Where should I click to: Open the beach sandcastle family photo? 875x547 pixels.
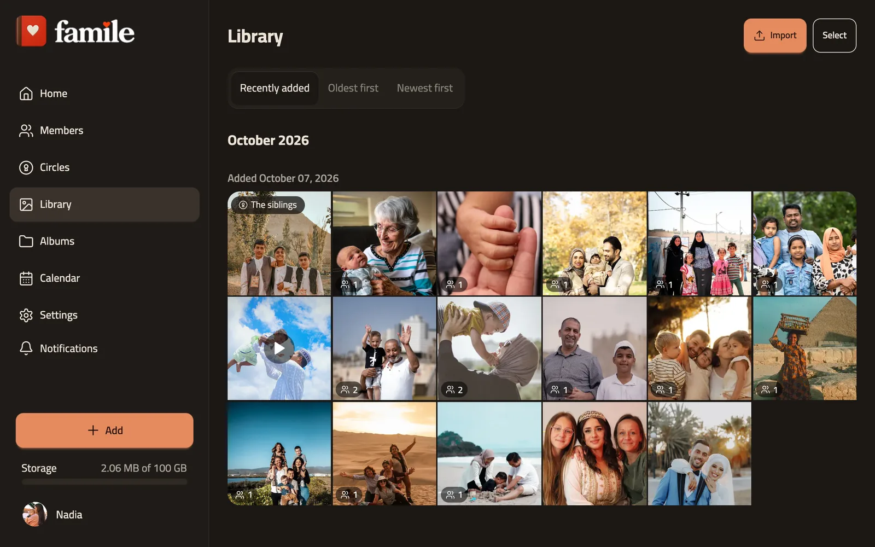pyautogui.click(x=489, y=453)
